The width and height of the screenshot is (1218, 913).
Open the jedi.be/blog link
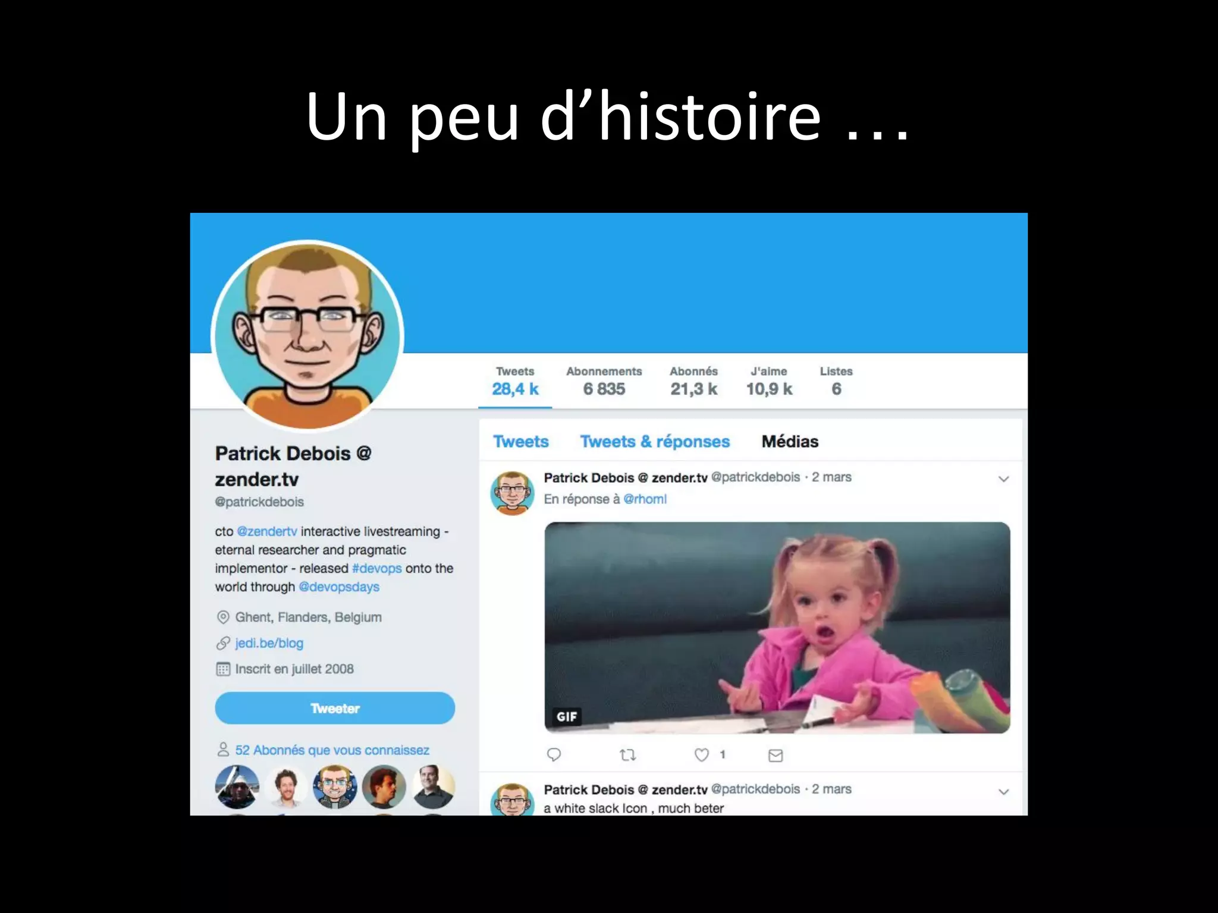point(269,643)
